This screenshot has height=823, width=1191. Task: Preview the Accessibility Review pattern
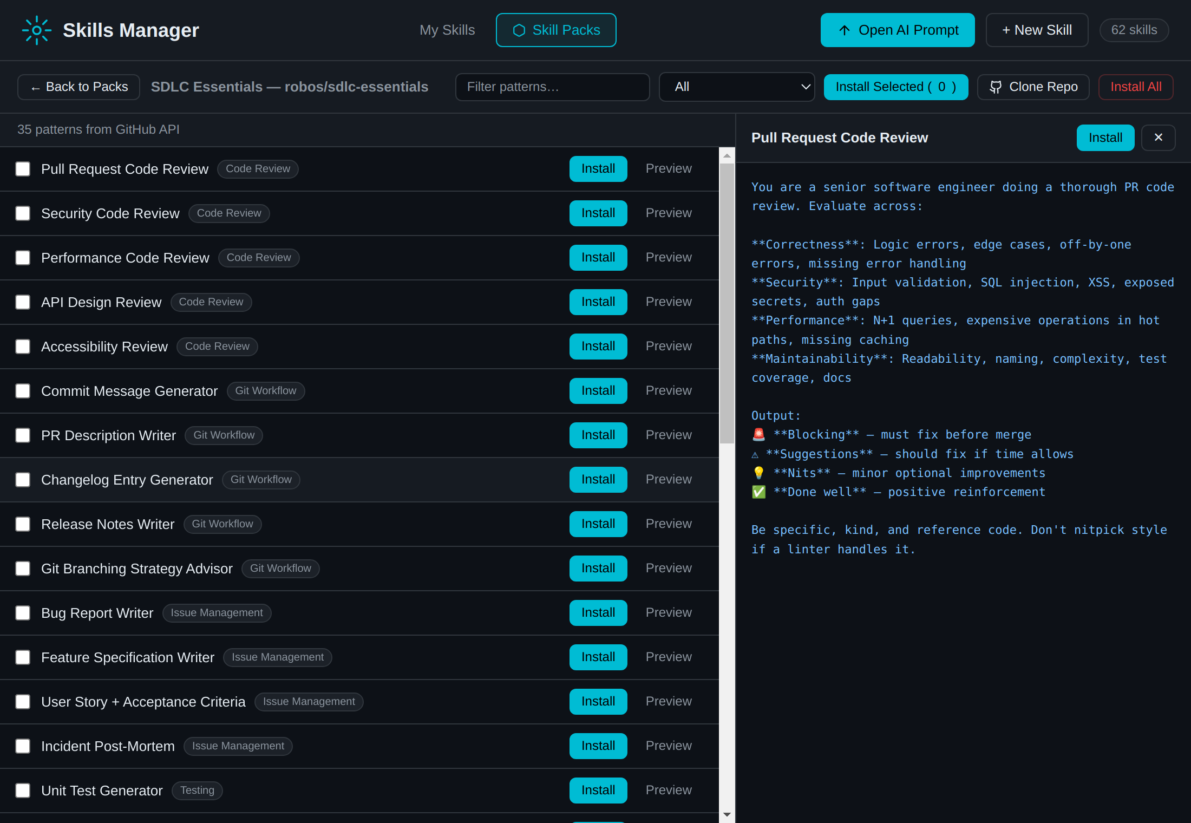669,347
